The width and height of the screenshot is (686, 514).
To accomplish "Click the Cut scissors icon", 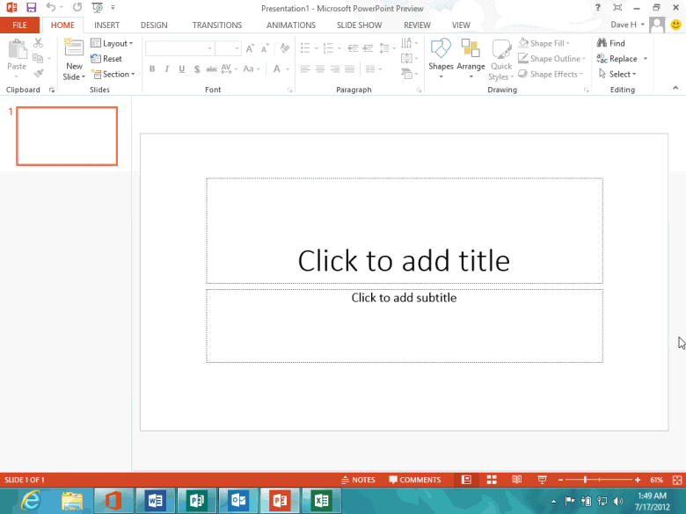I will 39,43.
